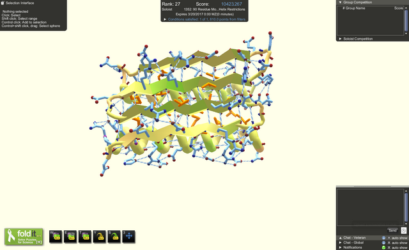Open the Foldit main menu logo button
The height and width of the screenshot is (250, 409).
click(24, 237)
